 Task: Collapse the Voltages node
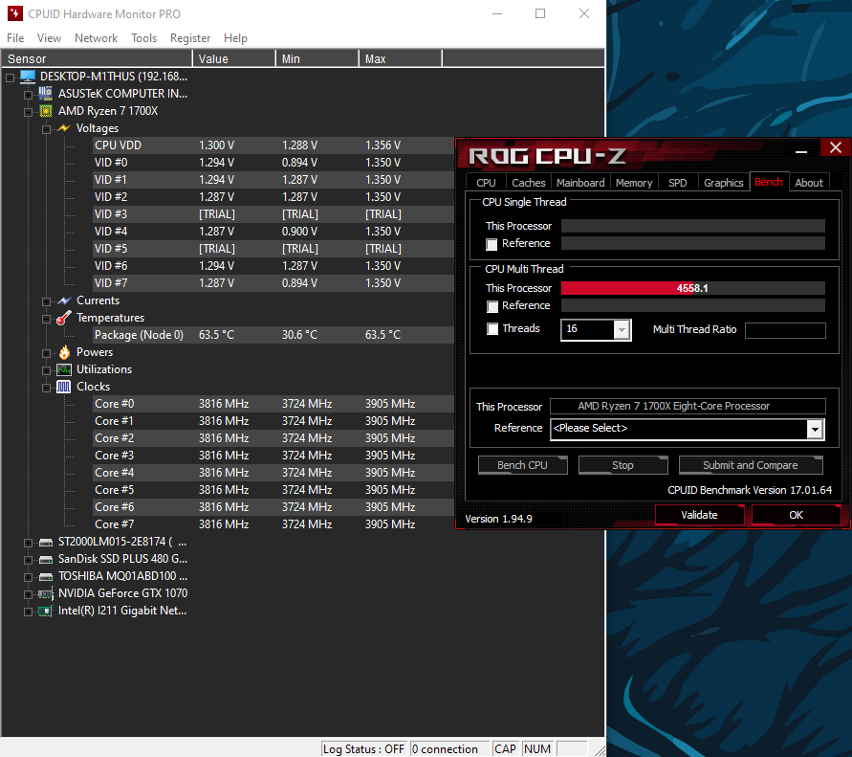46,129
